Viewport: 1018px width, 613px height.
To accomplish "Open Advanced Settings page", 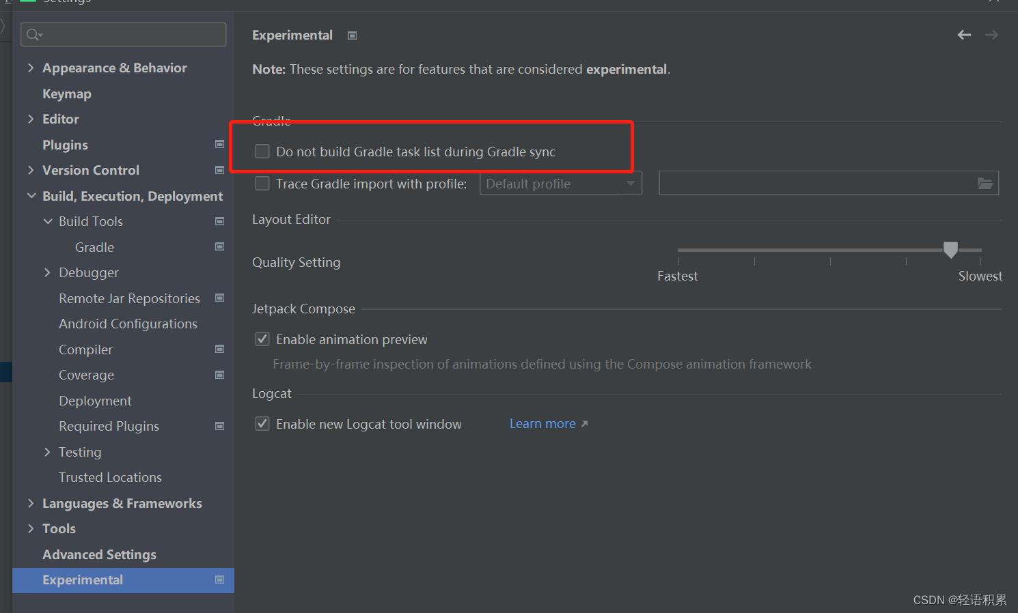I will (x=99, y=554).
